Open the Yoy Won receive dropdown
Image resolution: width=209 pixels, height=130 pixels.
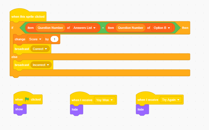coord(105,100)
